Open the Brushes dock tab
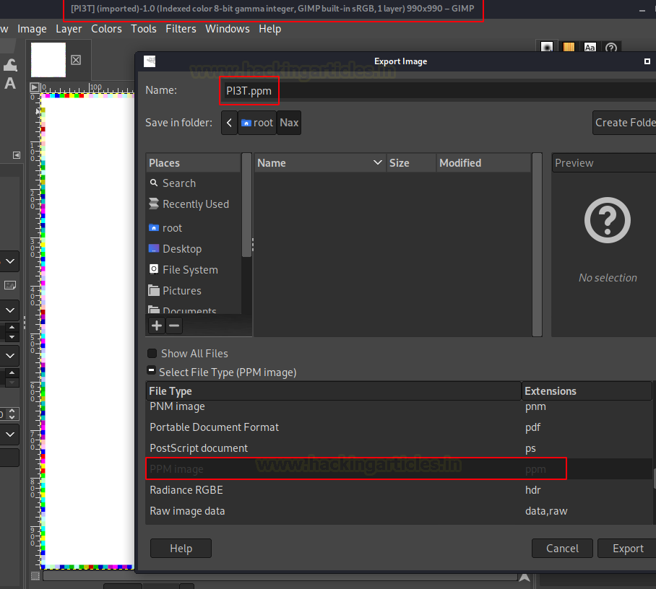Viewport: 656px width, 589px height. pyautogui.click(x=547, y=48)
